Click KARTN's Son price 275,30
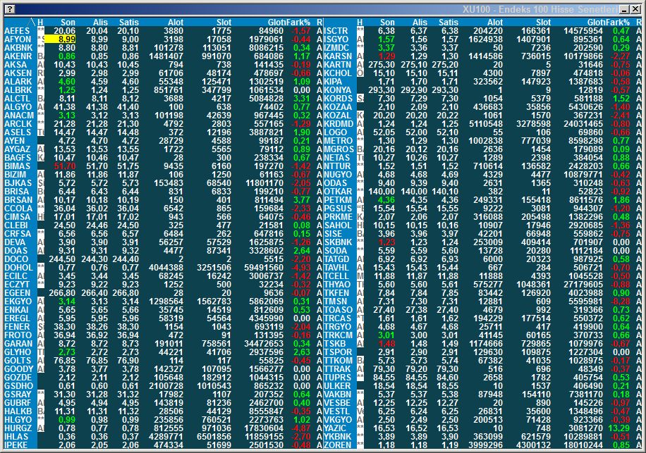Viewport: 646px width, 453px height. point(382,65)
